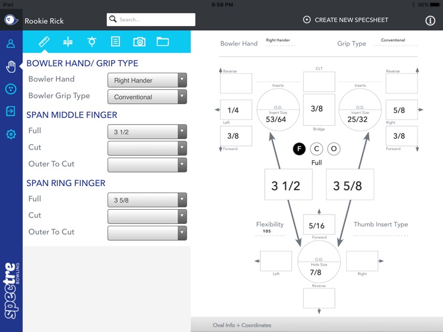Viewport: 443px width, 332px height.
Task: Open ring finger Outer To Cut dropdown
Action: pos(147,233)
